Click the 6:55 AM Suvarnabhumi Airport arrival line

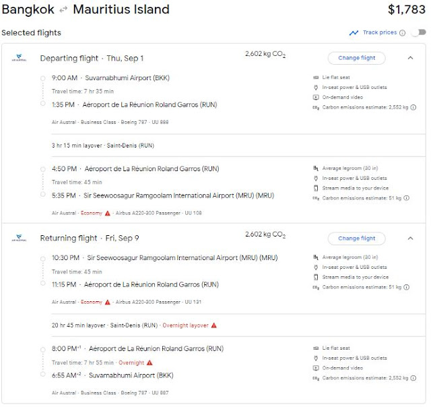[x=112, y=375]
